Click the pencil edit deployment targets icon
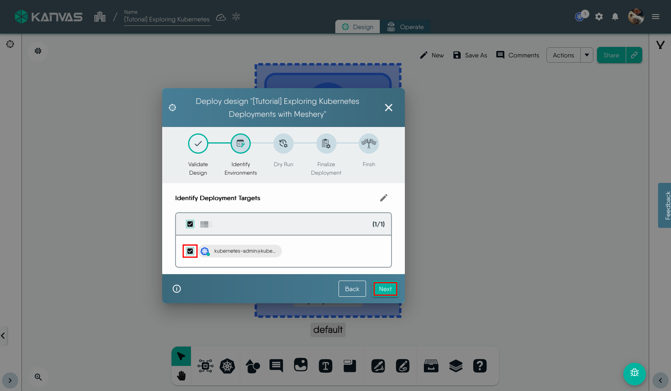The height and width of the screenshot is (391, 671). 383,198
